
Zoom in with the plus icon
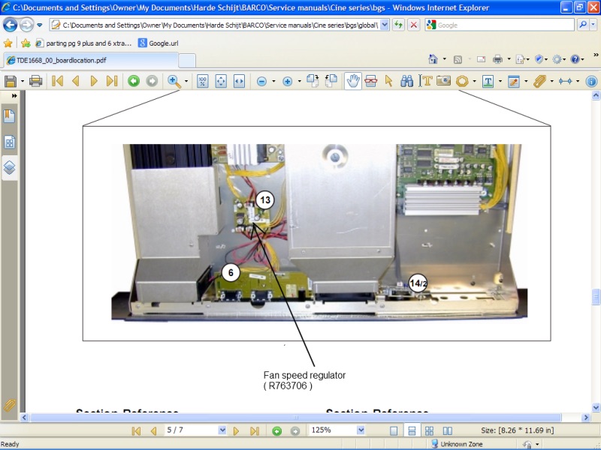click(x=288, y=81)
